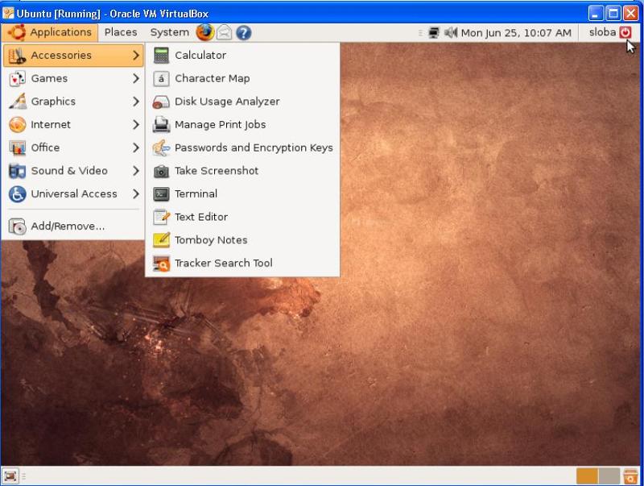The image size is (644, 486).
Task: Launch Firefox from the top panel
Action: click(205, 32)
